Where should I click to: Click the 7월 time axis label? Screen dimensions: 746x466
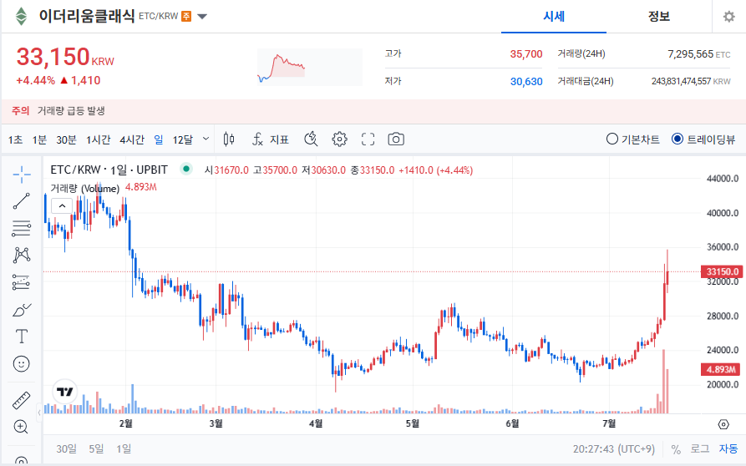pyautogui.click(x=609, y=423)
